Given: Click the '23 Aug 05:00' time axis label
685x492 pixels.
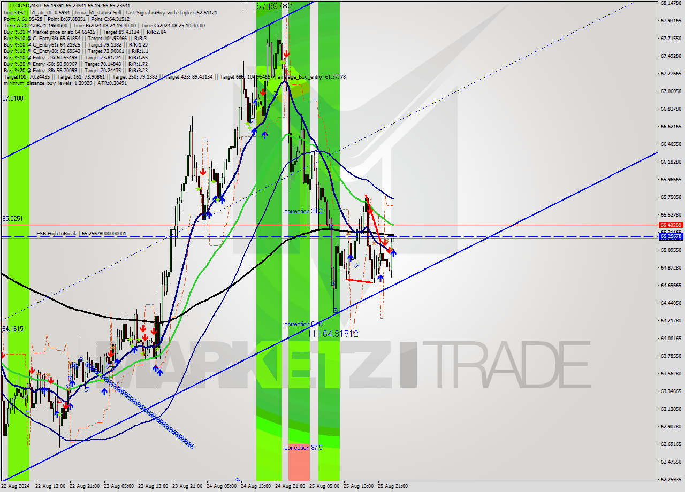Looking at the screenshot, I should pyautogui.click(x=118, y=486).
